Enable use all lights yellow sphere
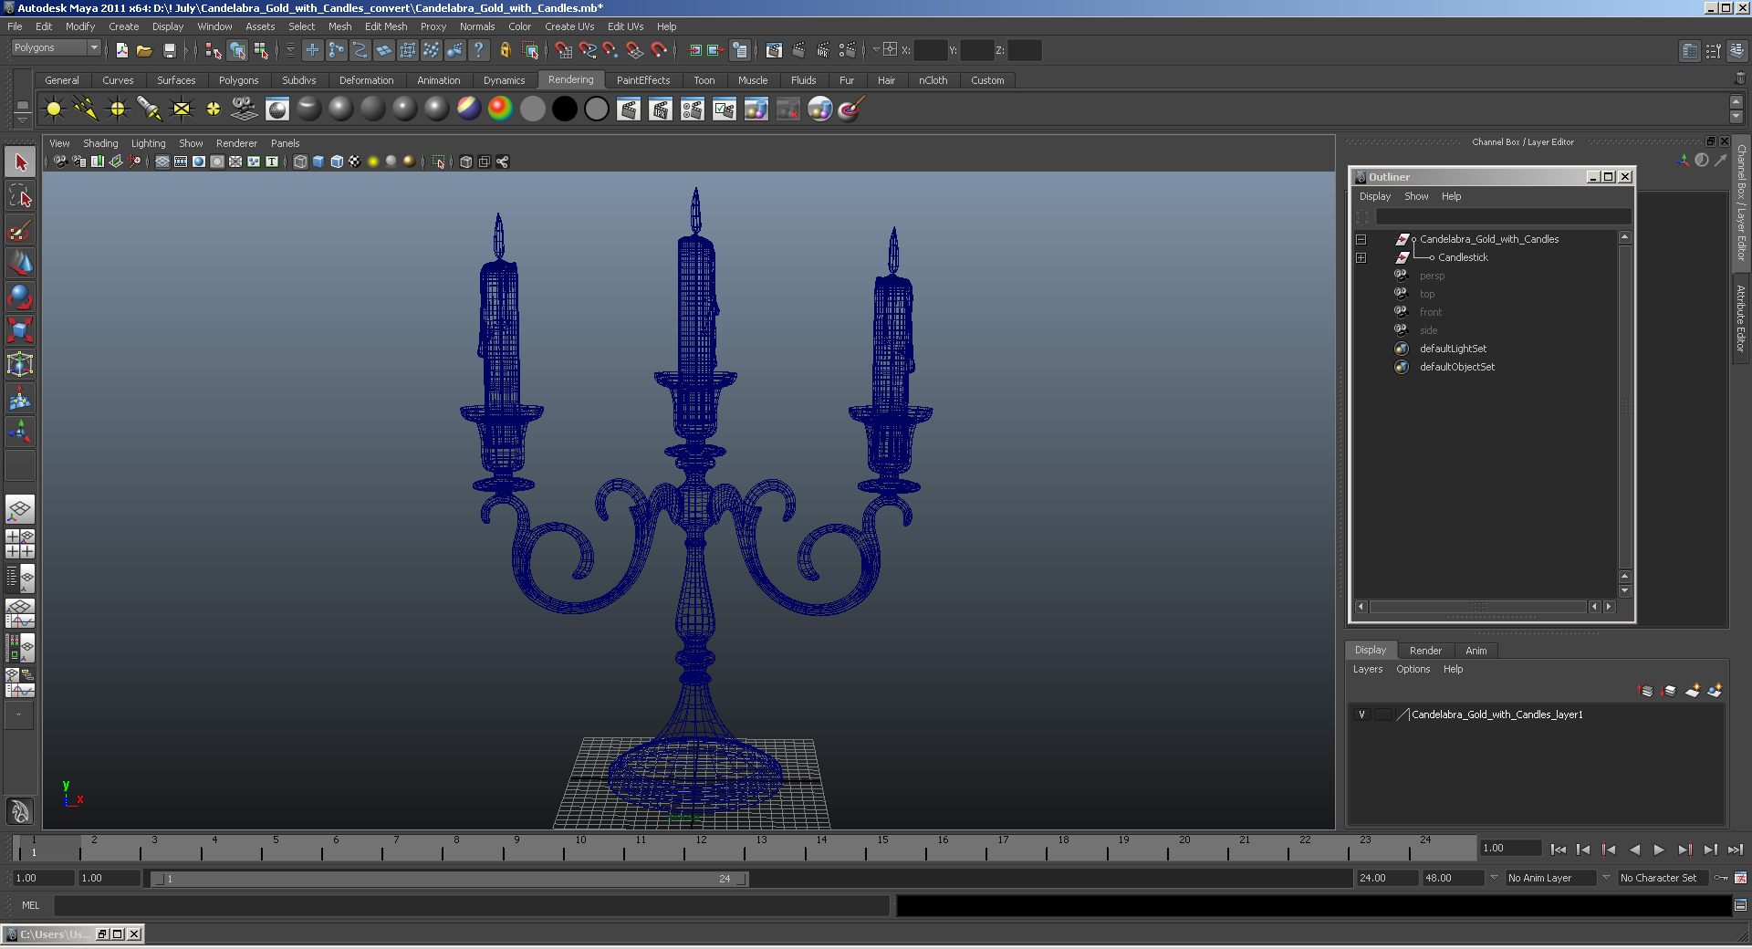This screenshot has width=1752, height=949. 373,162
